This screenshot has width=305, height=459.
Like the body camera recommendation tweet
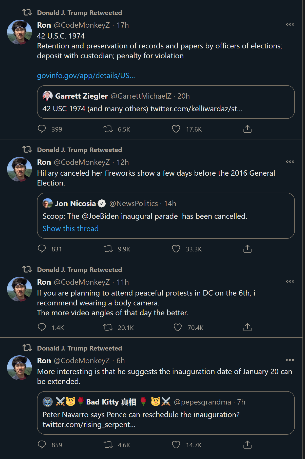[x=178, y=327]
